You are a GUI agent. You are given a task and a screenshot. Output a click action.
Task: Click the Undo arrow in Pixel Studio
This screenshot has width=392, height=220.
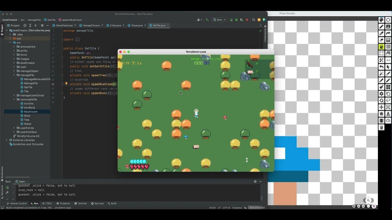pyautogui.click(x=381, y=67)
